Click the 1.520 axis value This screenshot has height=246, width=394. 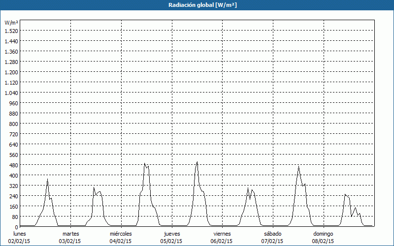coord(11,31)
